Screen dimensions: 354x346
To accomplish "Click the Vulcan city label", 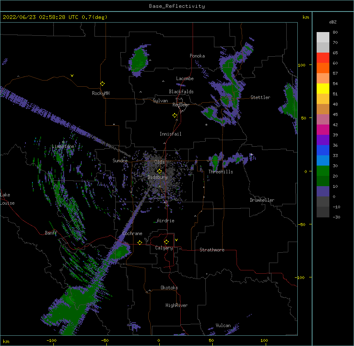I will (223, 325).
